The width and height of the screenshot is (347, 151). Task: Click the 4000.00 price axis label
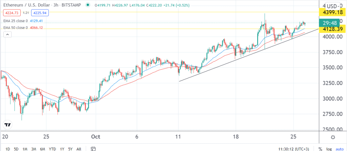click(x=332, y=37)
